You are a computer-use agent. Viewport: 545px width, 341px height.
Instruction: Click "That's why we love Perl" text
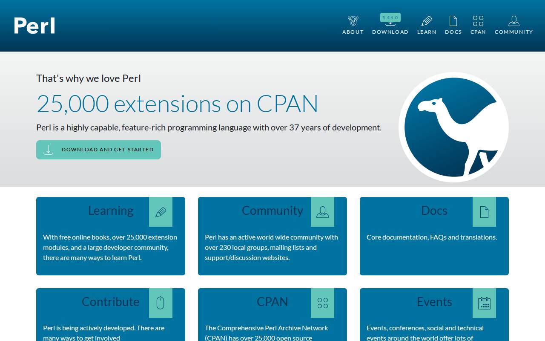pos(89,78)
